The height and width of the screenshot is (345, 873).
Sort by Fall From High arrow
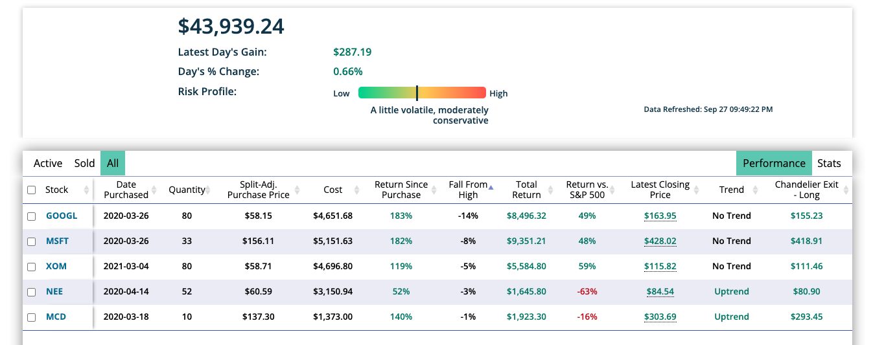click(x=491, y=188)
